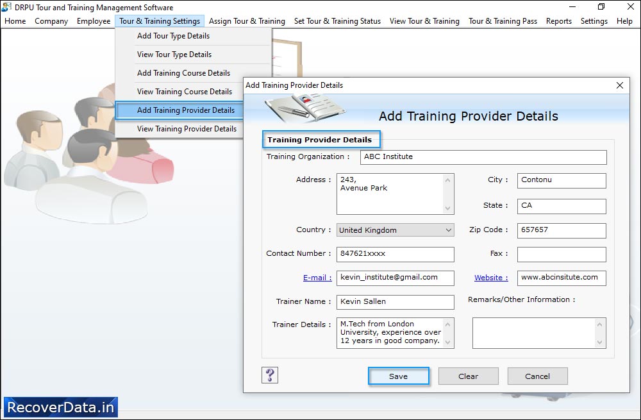Close the main DRPU application window

(630, 7)
